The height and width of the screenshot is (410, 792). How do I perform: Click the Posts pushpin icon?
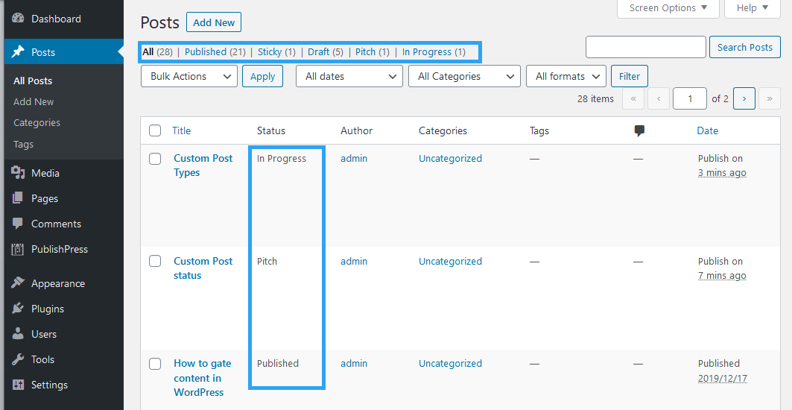18,52
